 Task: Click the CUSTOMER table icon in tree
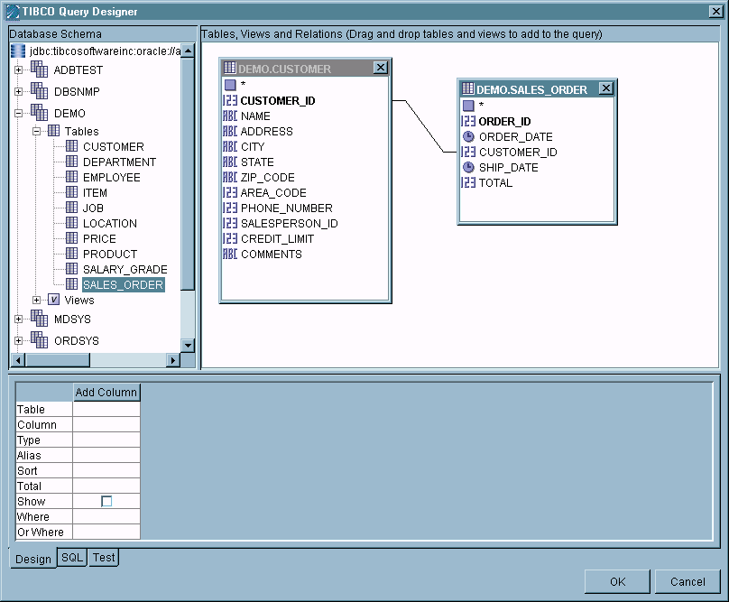pos(71,146)
